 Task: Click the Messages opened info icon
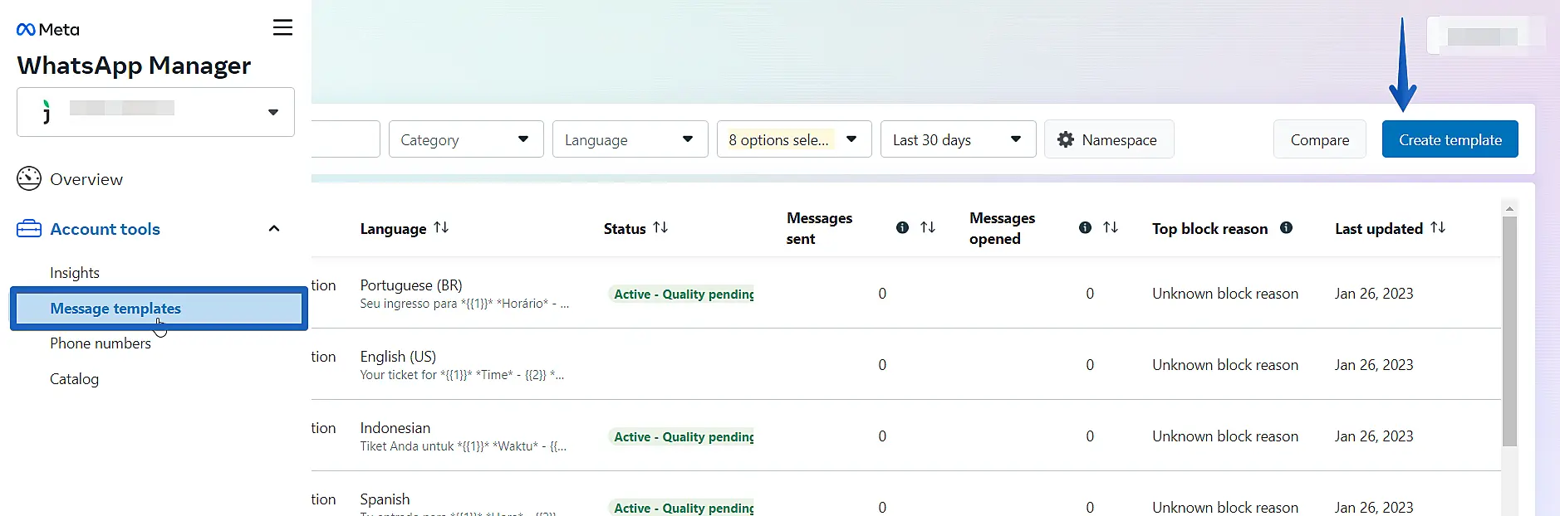pyautogui.click(x=1085, y=227)
